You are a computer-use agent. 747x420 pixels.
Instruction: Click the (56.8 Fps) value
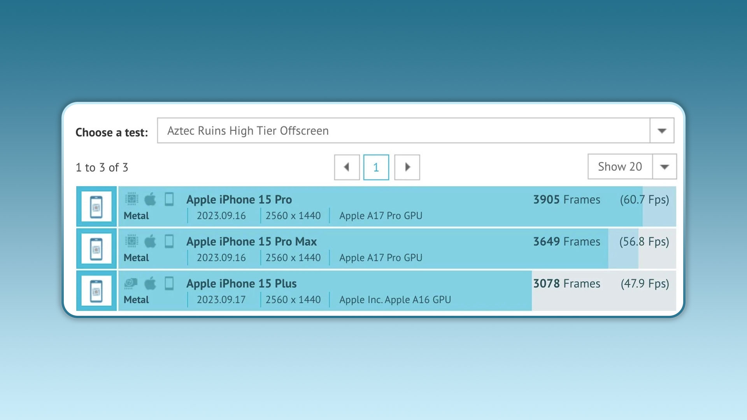click(644, 242)
